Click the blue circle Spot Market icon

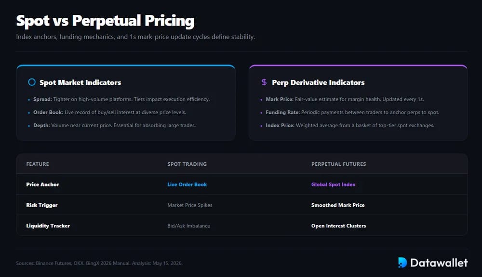tap(32, 82)
